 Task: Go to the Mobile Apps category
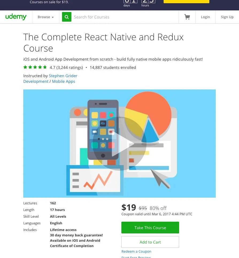point(64,81)
